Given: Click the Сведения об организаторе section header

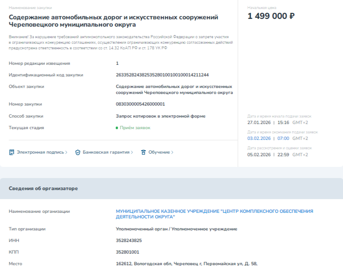Looking at the screenshot, I should 43,188.
